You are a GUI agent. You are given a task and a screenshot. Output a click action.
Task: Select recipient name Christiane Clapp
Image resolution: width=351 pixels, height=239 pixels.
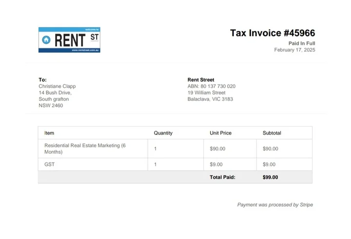57,86
